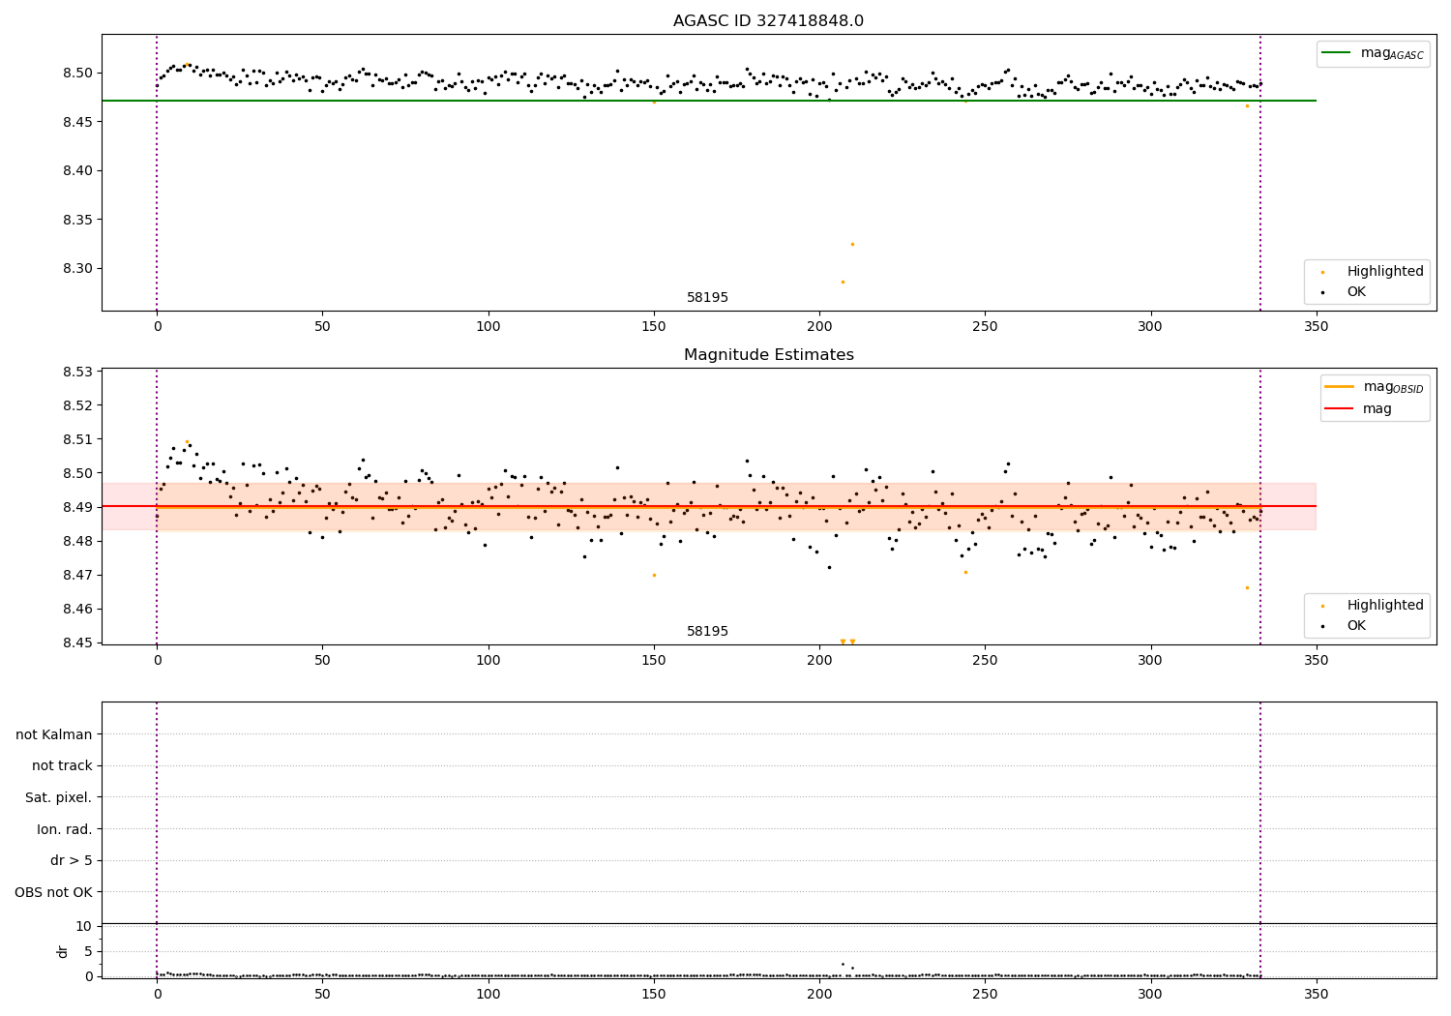This screenshot has width=1451, height=1016.
Task: Click the not track axis label
Action: point(62,765)
